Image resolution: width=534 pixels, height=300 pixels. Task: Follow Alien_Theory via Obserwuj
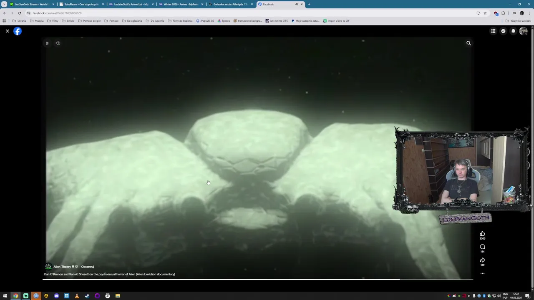pyautogui.click(x=88, y=267)
